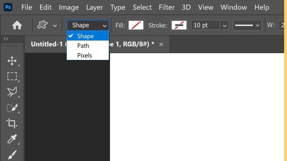Open the stroke width dropdown arrow
The image size is (287, 161).
pos(224,25)
